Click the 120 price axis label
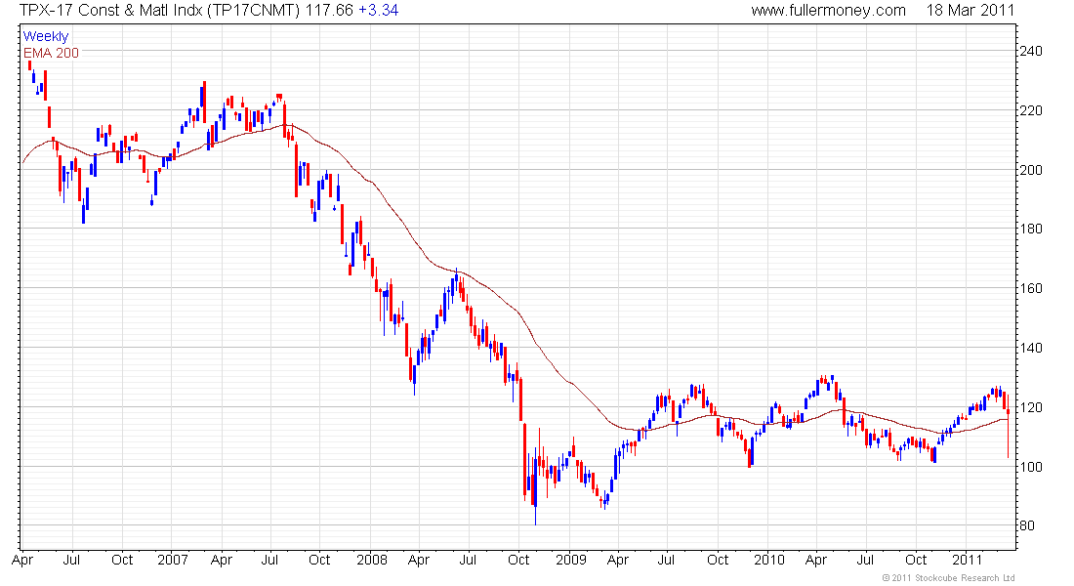This screenshot has width=1074, height=586. click(x=1031, y=407)
